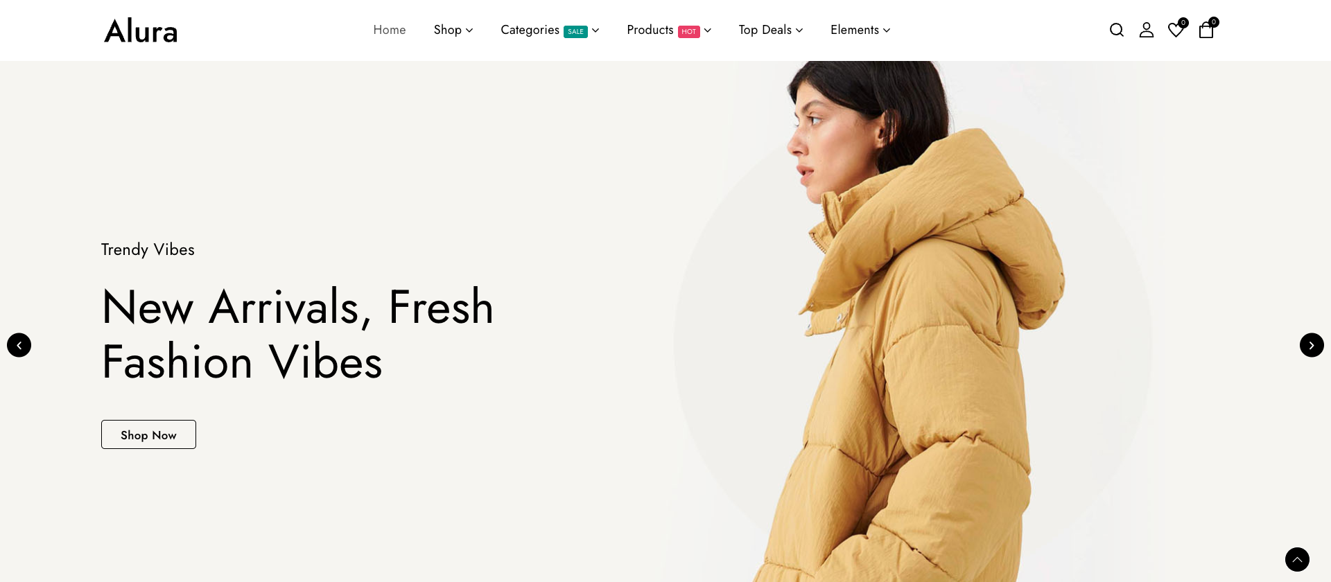
Task: Open the Top Deals menu item
Action: click(x=765, y=30)
